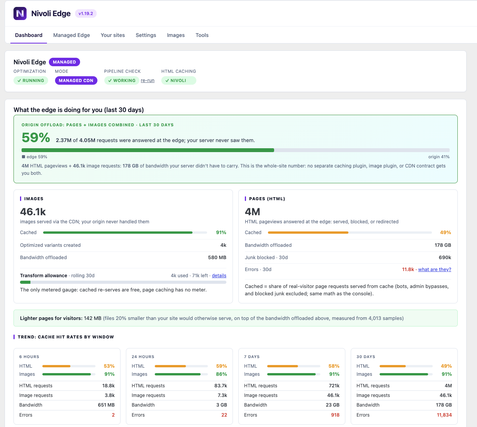Click Optimized variants created value 4k
This screenshot has height=427, width=477.
pos(223,245)
